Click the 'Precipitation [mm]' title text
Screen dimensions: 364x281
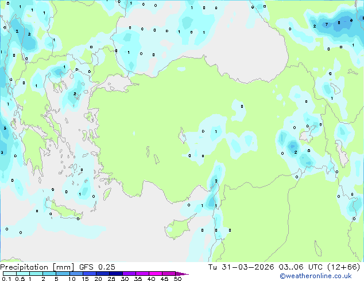coord(37,267)
